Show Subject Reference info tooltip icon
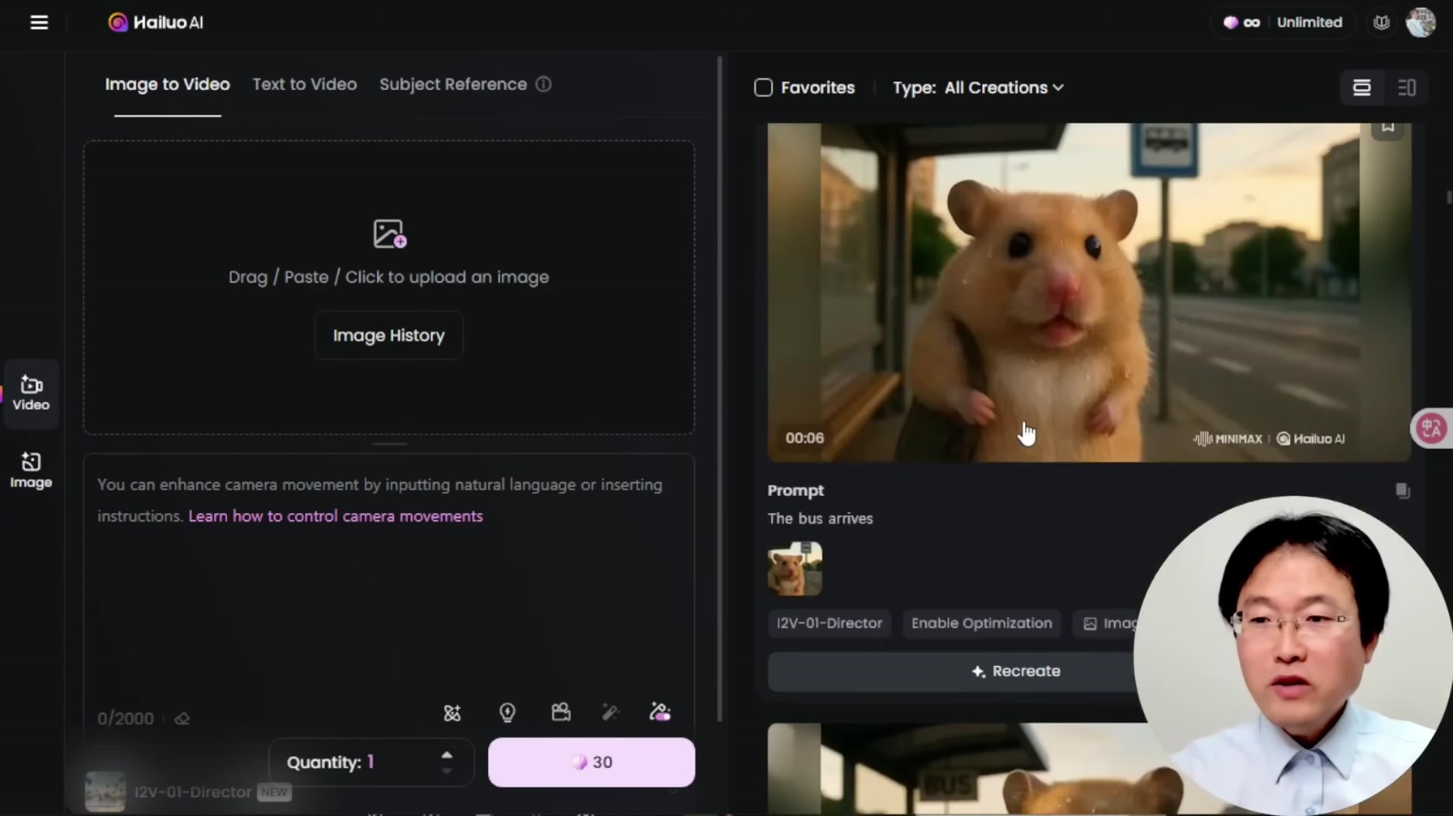Screen dimensions: 1453x816 point(543,84)
